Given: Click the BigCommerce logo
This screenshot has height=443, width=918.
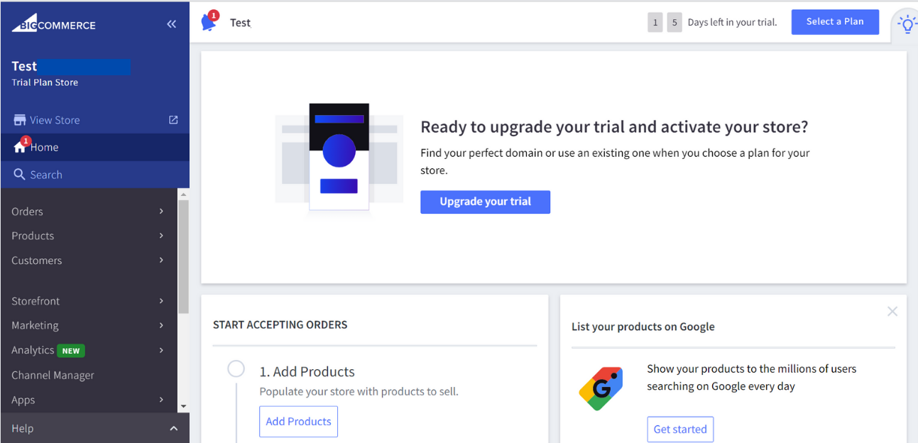Looking at the screenshot, I should [53, 24].
